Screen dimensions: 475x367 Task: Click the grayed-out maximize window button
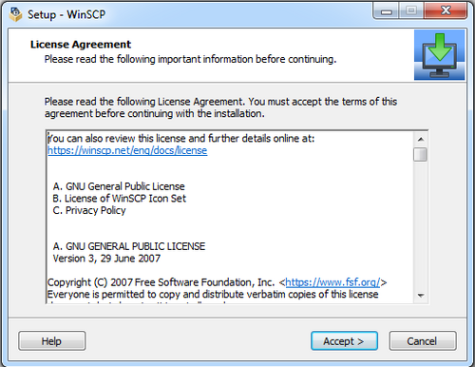[x=411, y=11]
